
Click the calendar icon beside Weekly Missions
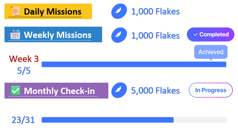15,35
